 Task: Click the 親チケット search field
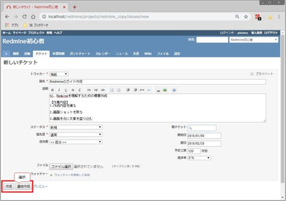[202, 128]
